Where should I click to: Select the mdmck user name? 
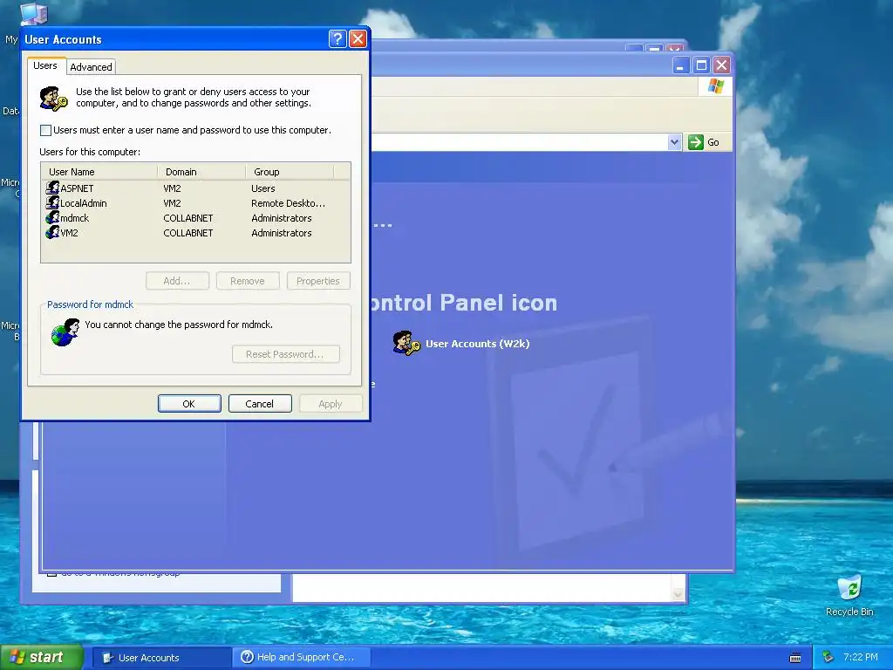click(x=75, y=217)
